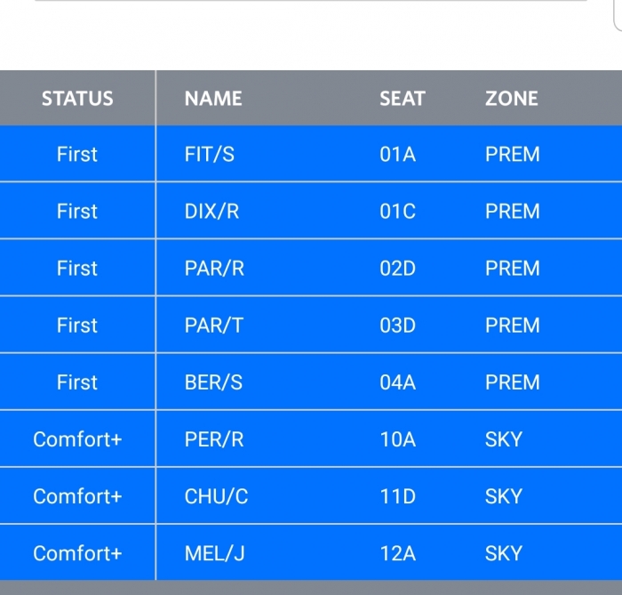Select passenger name CHU/C
Screen dimensions: 622x595
216,496
